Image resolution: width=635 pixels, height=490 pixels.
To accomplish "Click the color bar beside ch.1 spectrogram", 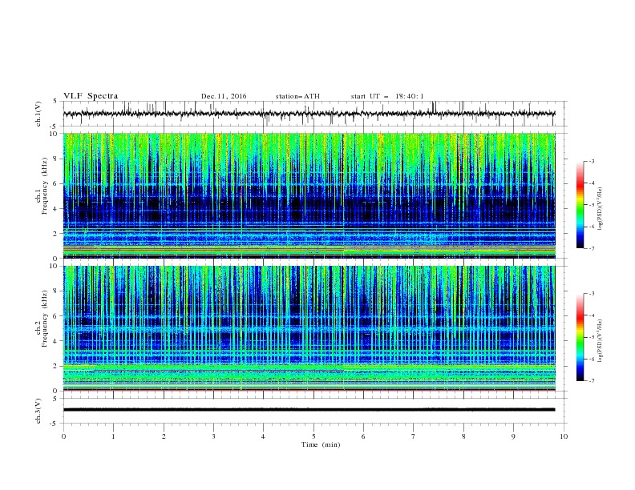I will (x=580, y=205).
